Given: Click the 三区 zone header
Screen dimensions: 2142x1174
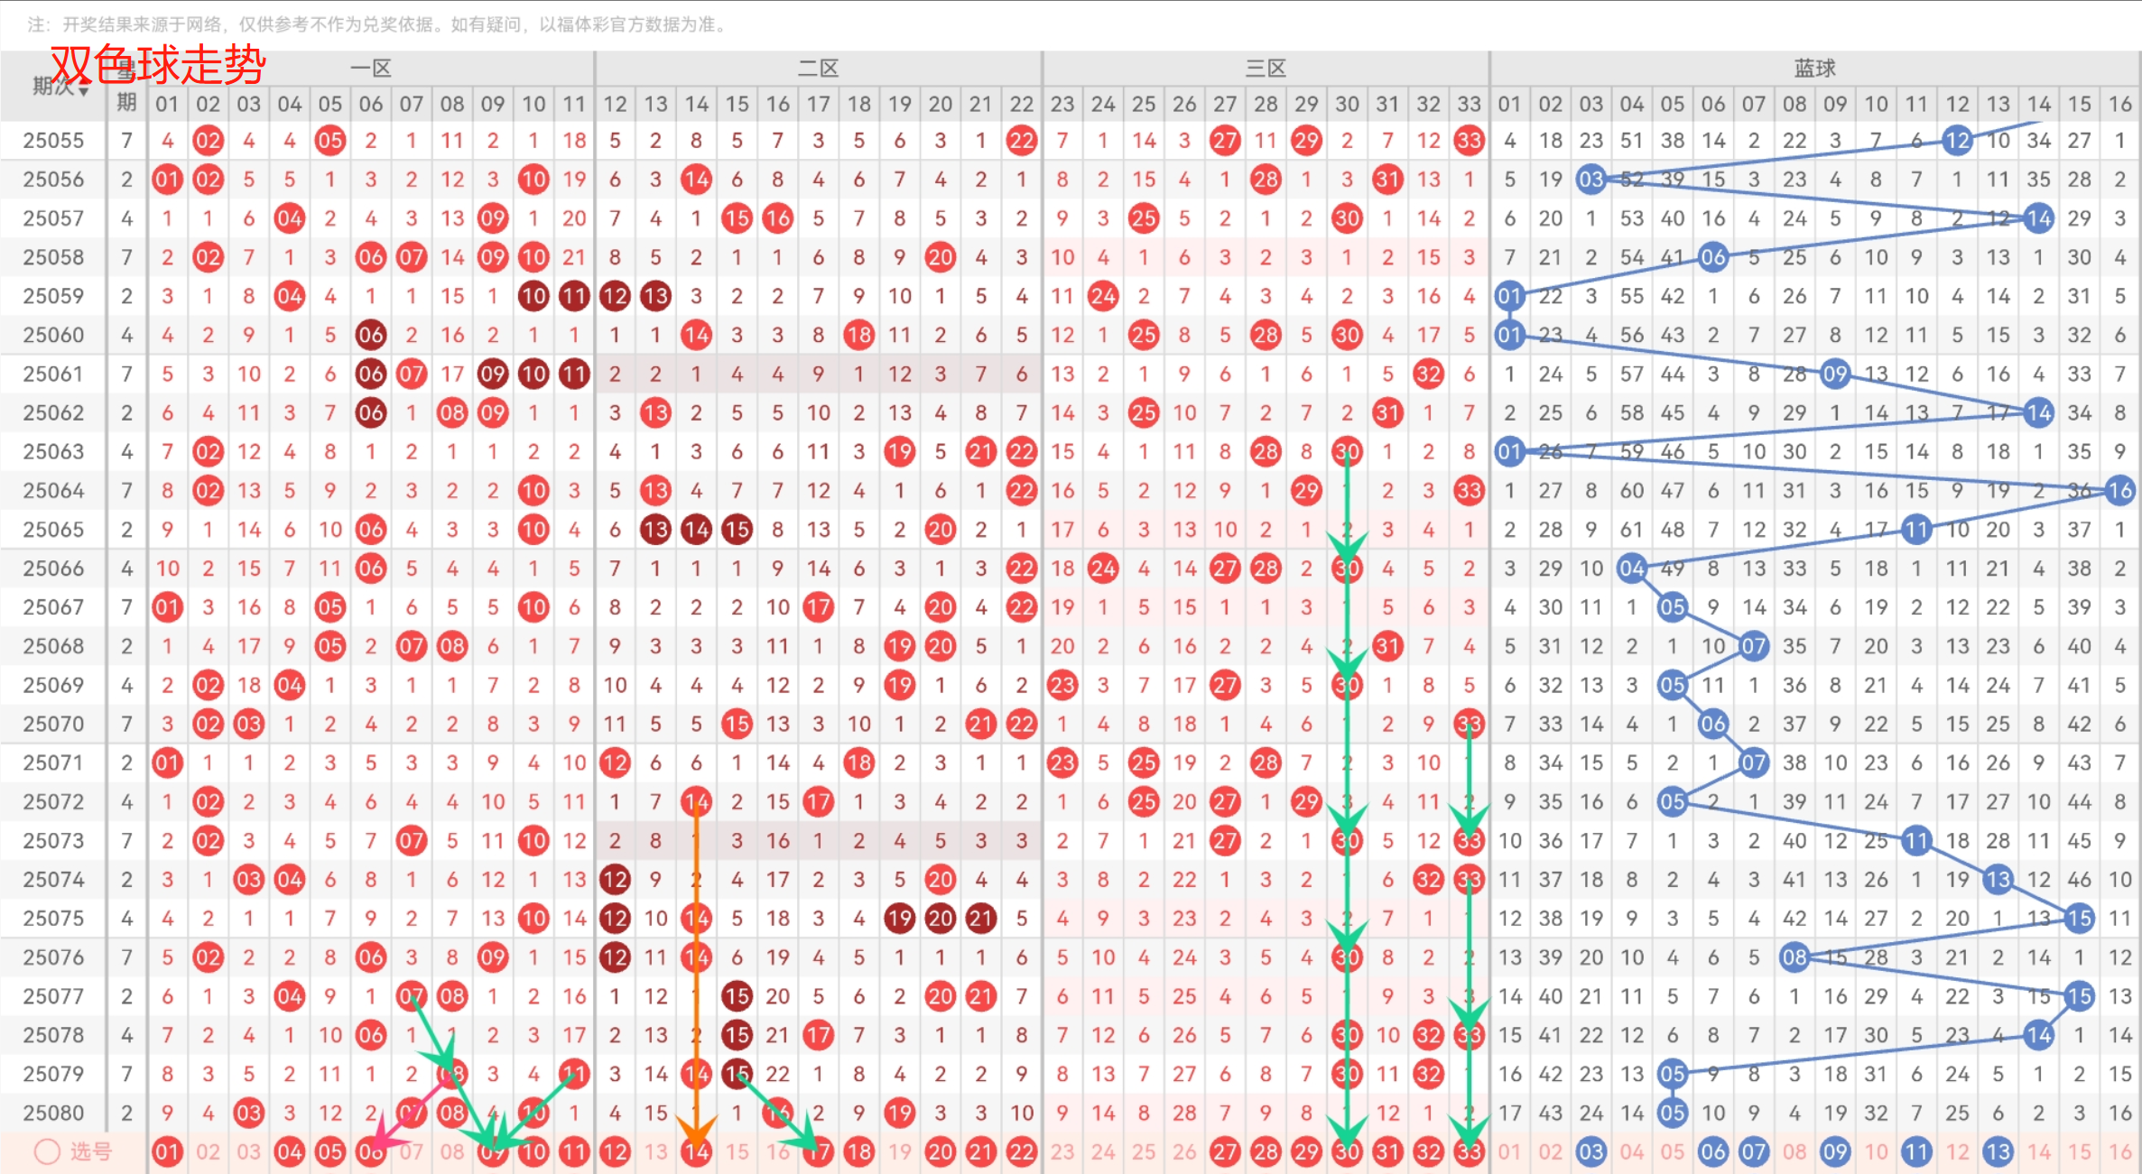Looking at the screenshot, I should [x=1266, y=68].
